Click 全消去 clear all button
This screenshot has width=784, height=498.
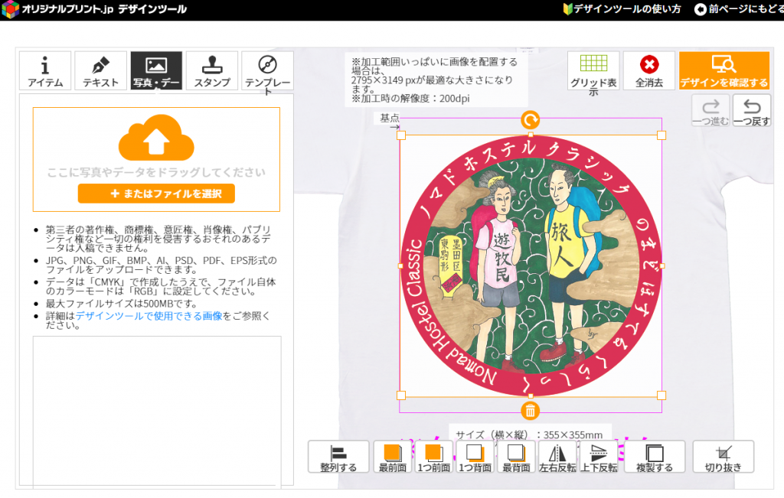(649, 70)
